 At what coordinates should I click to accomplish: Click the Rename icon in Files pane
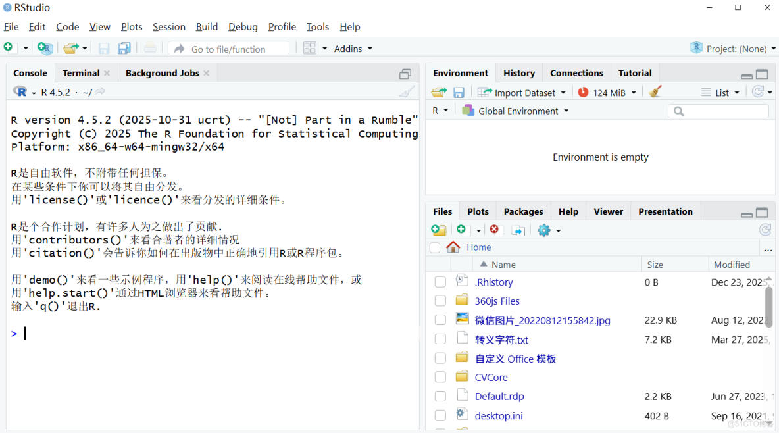(517, 230)
